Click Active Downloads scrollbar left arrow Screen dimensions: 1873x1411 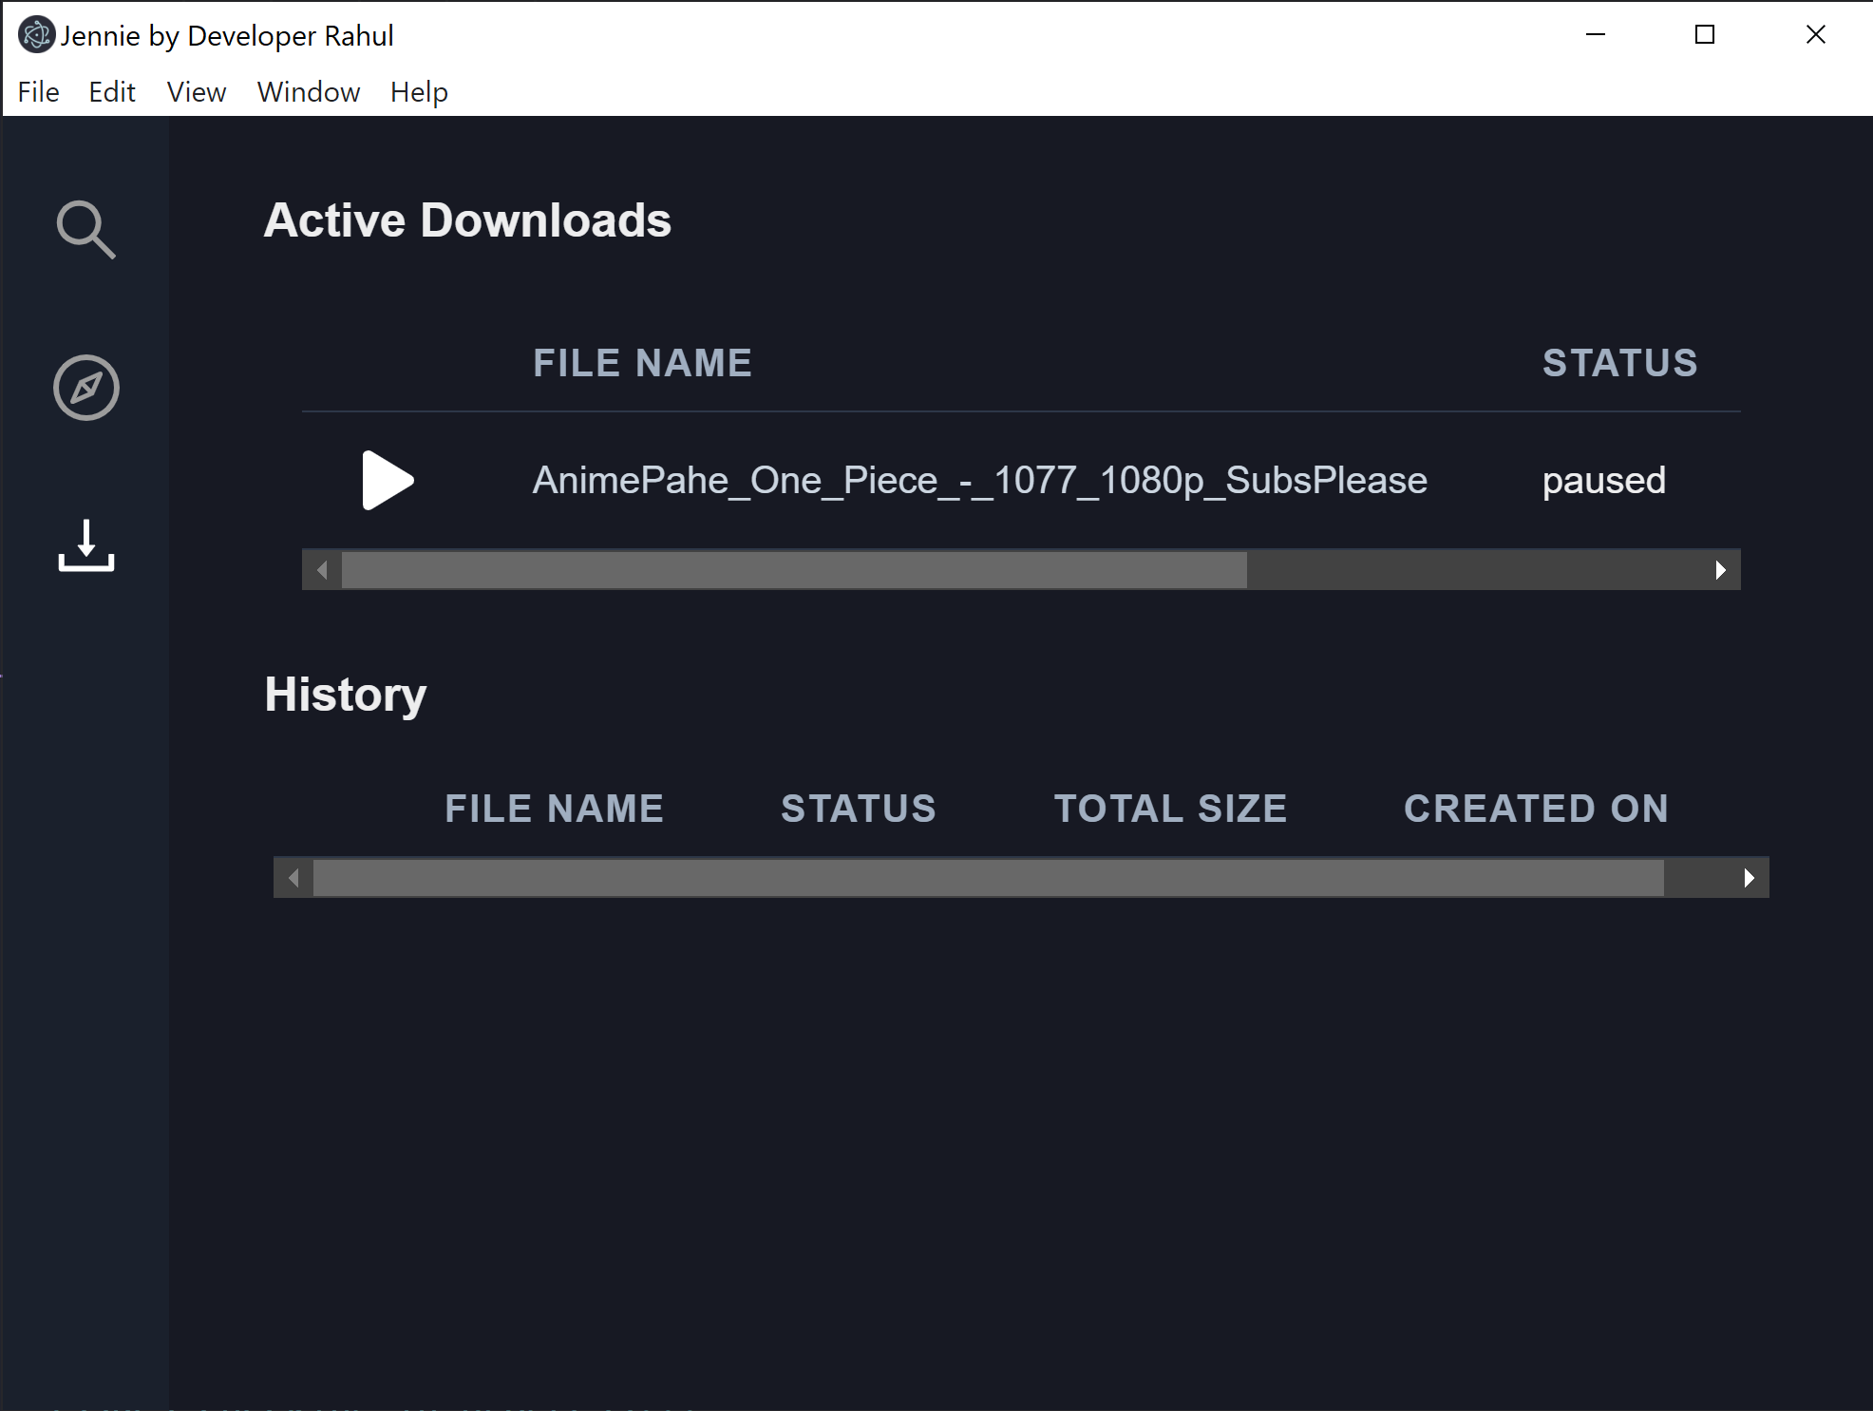click(322, 570)
